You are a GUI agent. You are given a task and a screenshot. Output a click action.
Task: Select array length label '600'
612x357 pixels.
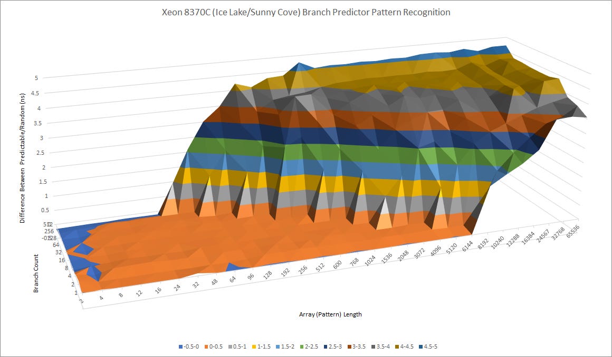[x=337, y=264]
